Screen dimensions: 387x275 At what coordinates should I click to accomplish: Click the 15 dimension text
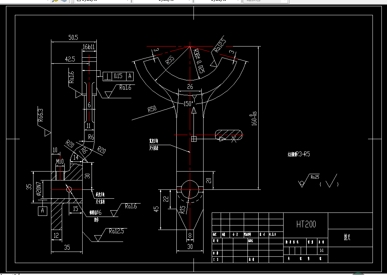pos(76,209)
